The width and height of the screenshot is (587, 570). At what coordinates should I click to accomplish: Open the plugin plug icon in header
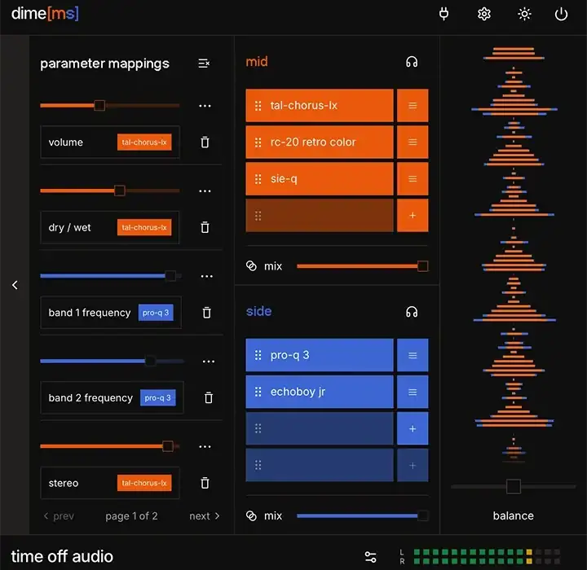pyautogui.click(x=444, y=14)
